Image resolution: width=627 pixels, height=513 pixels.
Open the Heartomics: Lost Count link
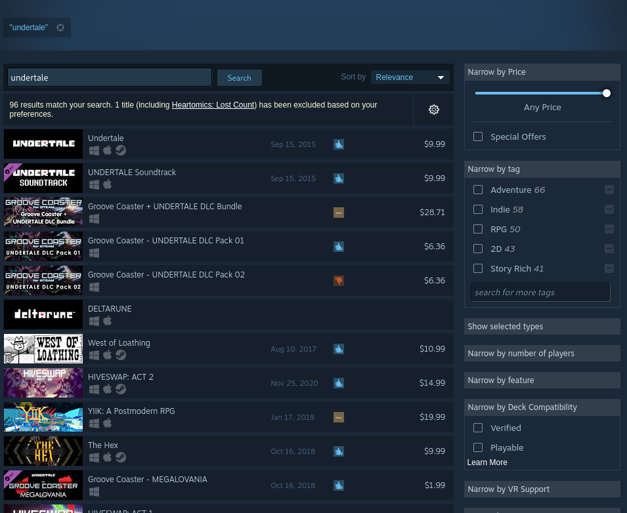click(213, 105)
